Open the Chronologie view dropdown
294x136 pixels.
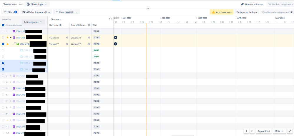click(37, 4)
